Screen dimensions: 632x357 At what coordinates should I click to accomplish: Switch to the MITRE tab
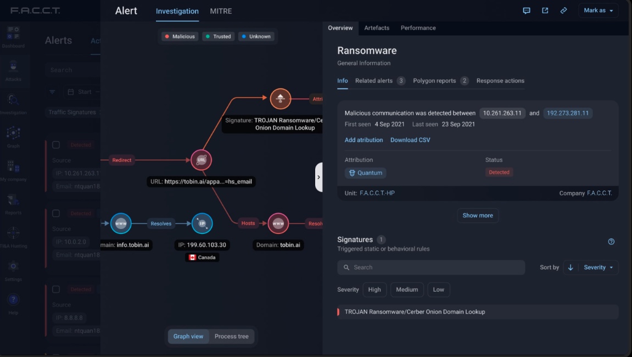pos(221,11)
